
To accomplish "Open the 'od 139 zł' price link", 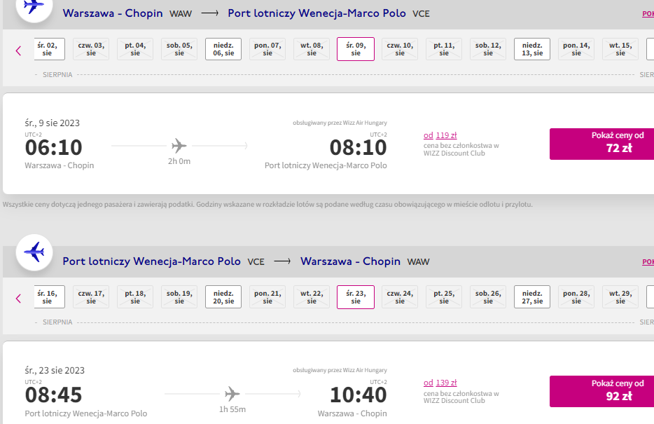I will point(440,383).
